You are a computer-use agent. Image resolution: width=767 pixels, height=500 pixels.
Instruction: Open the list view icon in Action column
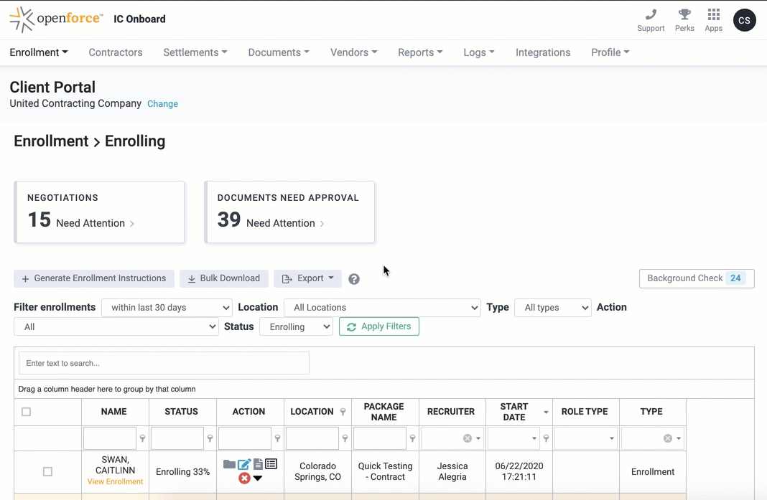coord(271,464)
